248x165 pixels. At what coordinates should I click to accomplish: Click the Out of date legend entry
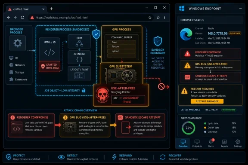[220, 128]
